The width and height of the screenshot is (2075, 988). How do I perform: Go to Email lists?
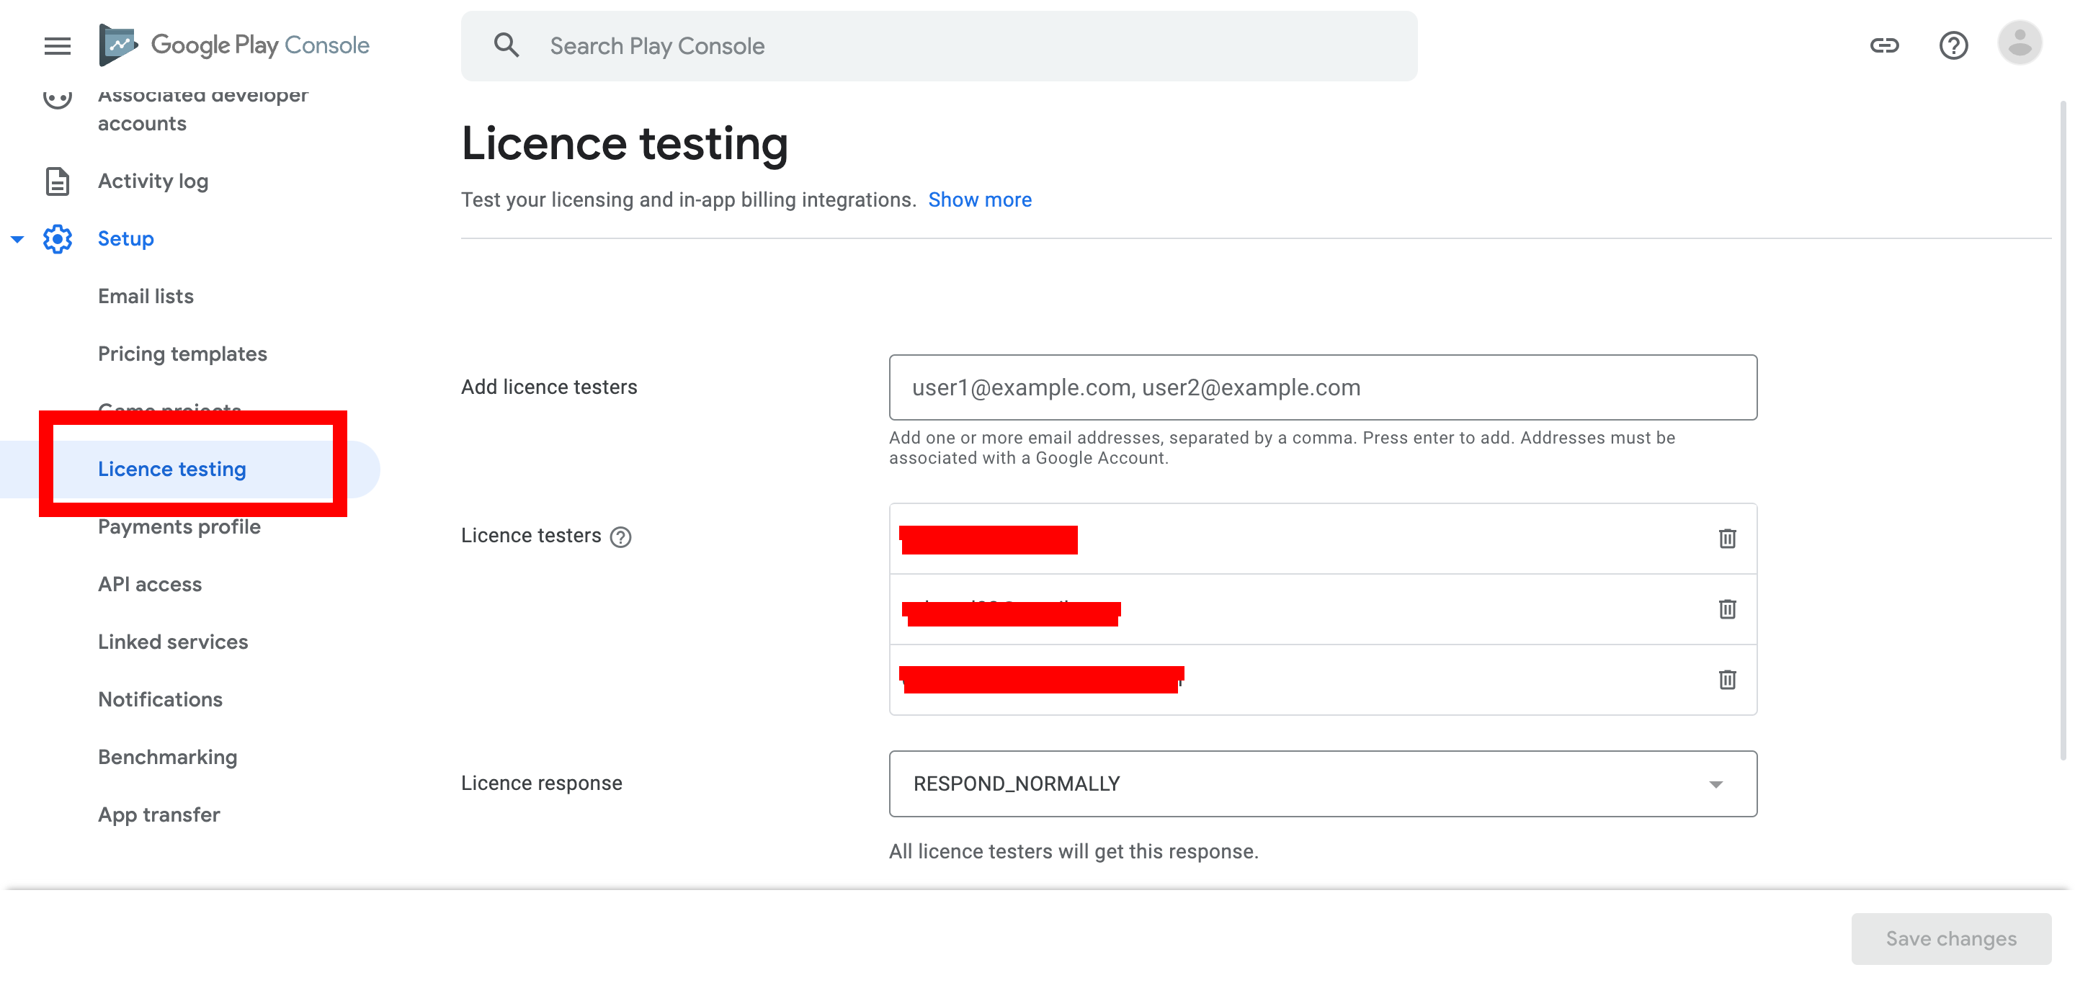pyautogui.click(x=146, y=296)
